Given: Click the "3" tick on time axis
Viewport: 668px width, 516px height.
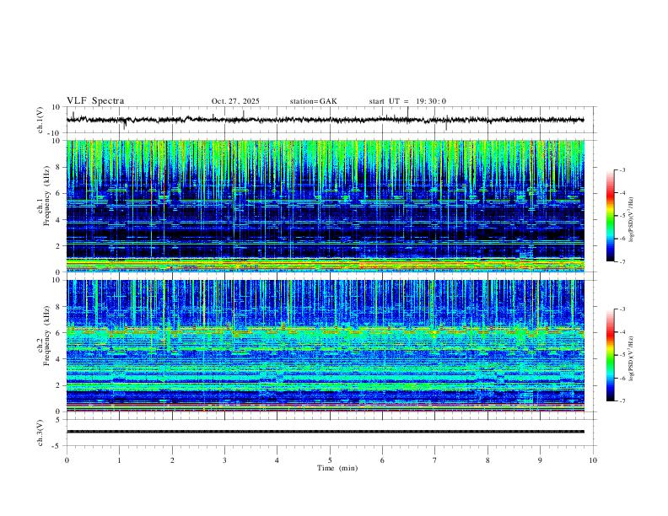Looking at the screenshot, I should click(224, 460).
